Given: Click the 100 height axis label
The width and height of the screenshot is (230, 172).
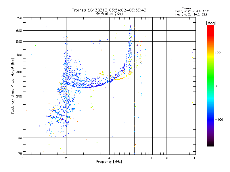Looking at the screenshot, I should pos(19,138).
